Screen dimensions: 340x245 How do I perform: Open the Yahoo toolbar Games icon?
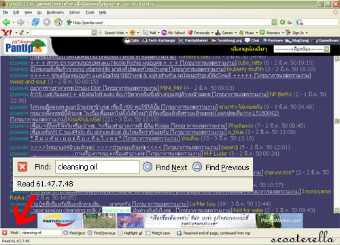click(x=218, y=33)
